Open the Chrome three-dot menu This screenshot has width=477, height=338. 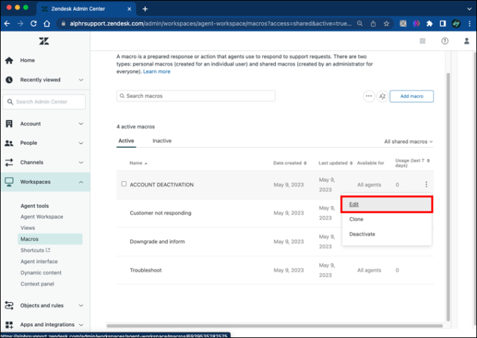469,24
